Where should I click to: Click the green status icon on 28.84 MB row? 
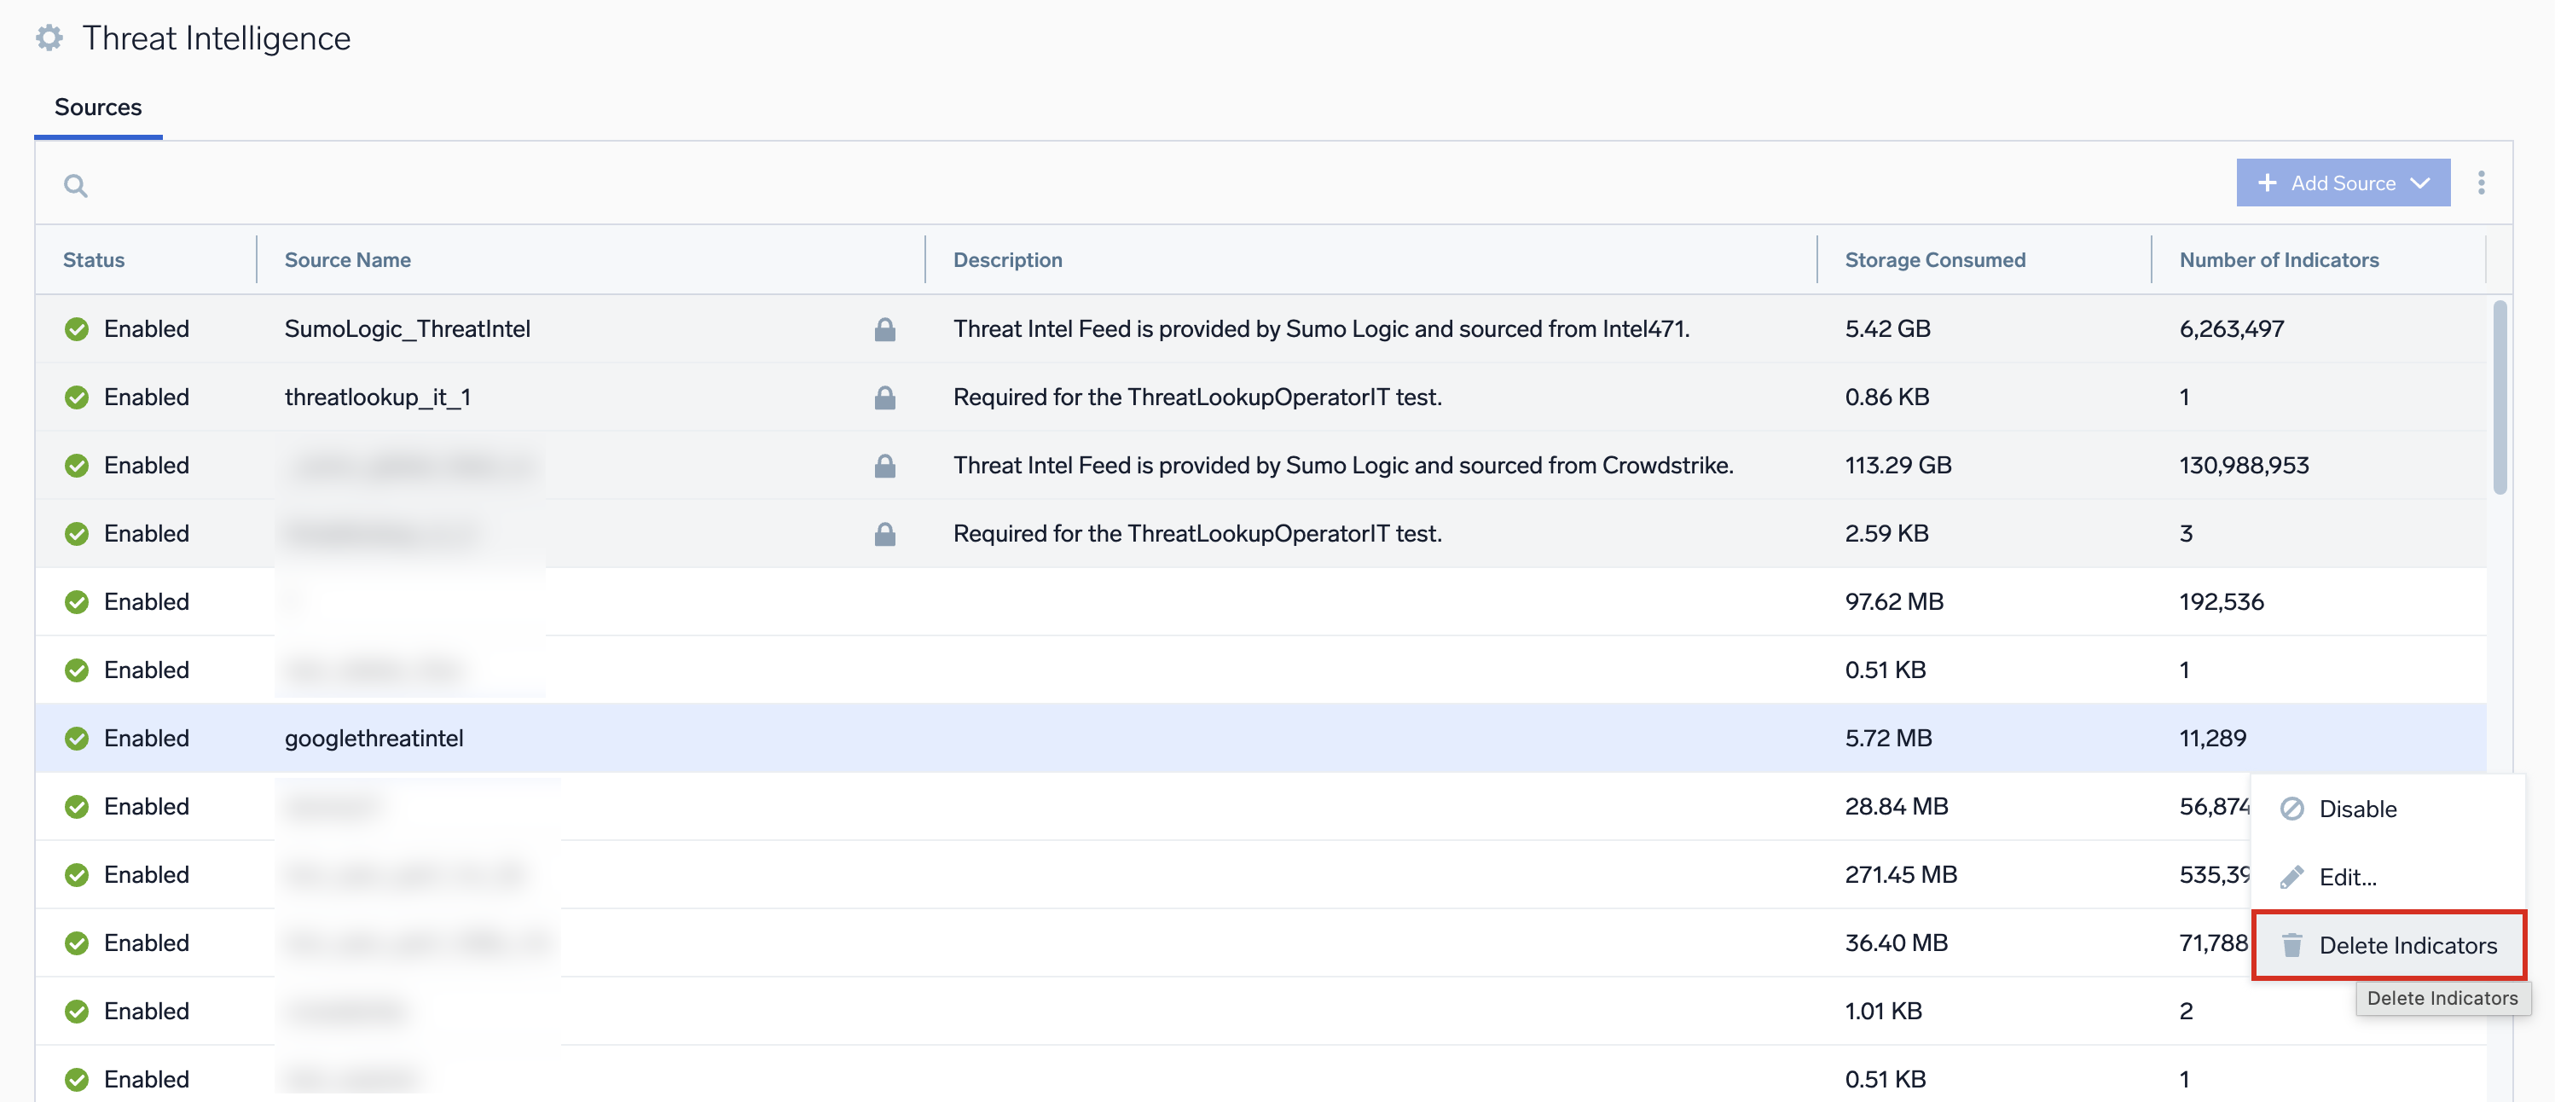point(77,808)
